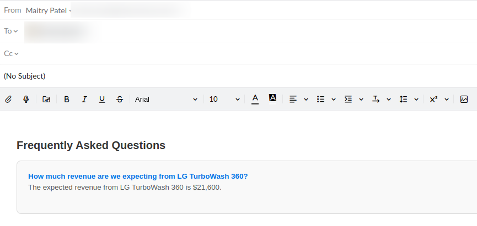This screenshot has height=226, width=477.
Task: Toggle bold formatting
Action: [x=67, y=100]
